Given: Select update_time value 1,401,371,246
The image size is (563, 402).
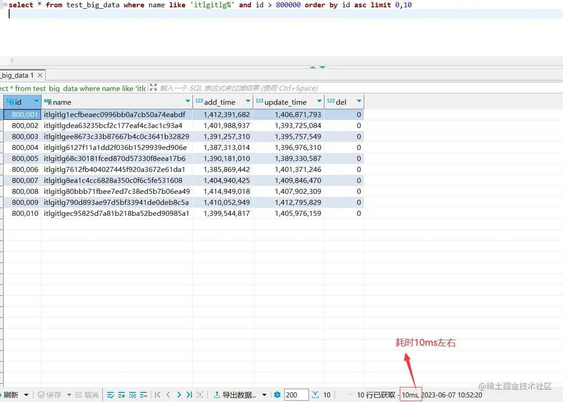Looking at the screenshot, I should [x=289, y=169].
